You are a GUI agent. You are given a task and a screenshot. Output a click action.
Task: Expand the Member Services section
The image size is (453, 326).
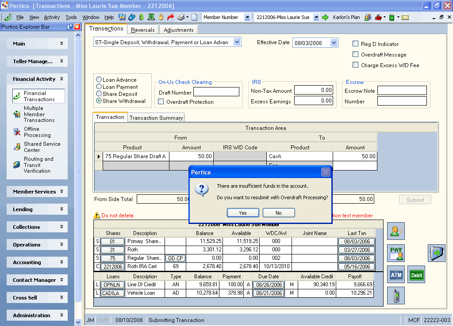37,192
